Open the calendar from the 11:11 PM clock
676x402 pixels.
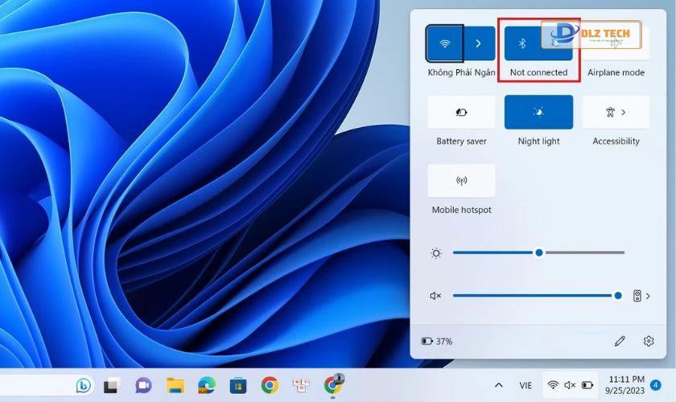pyautogui.click(x=626, y=385)
